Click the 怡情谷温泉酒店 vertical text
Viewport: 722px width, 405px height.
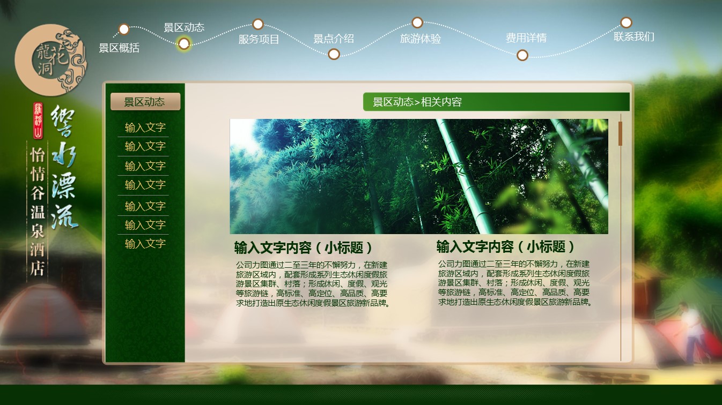38,209
